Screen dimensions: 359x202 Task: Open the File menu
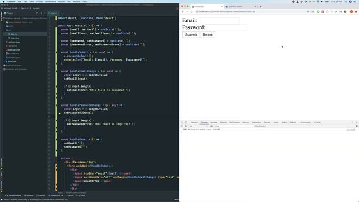19,2
